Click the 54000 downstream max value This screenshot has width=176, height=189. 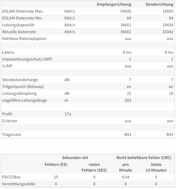click(126, 11)
